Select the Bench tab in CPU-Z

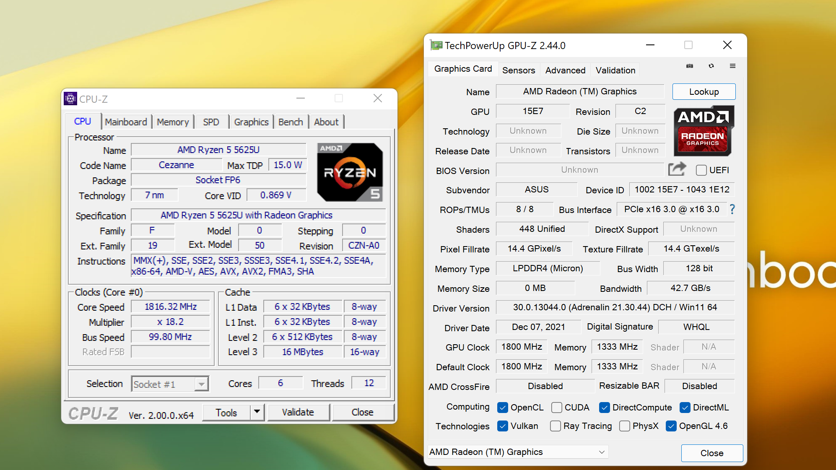291,122
